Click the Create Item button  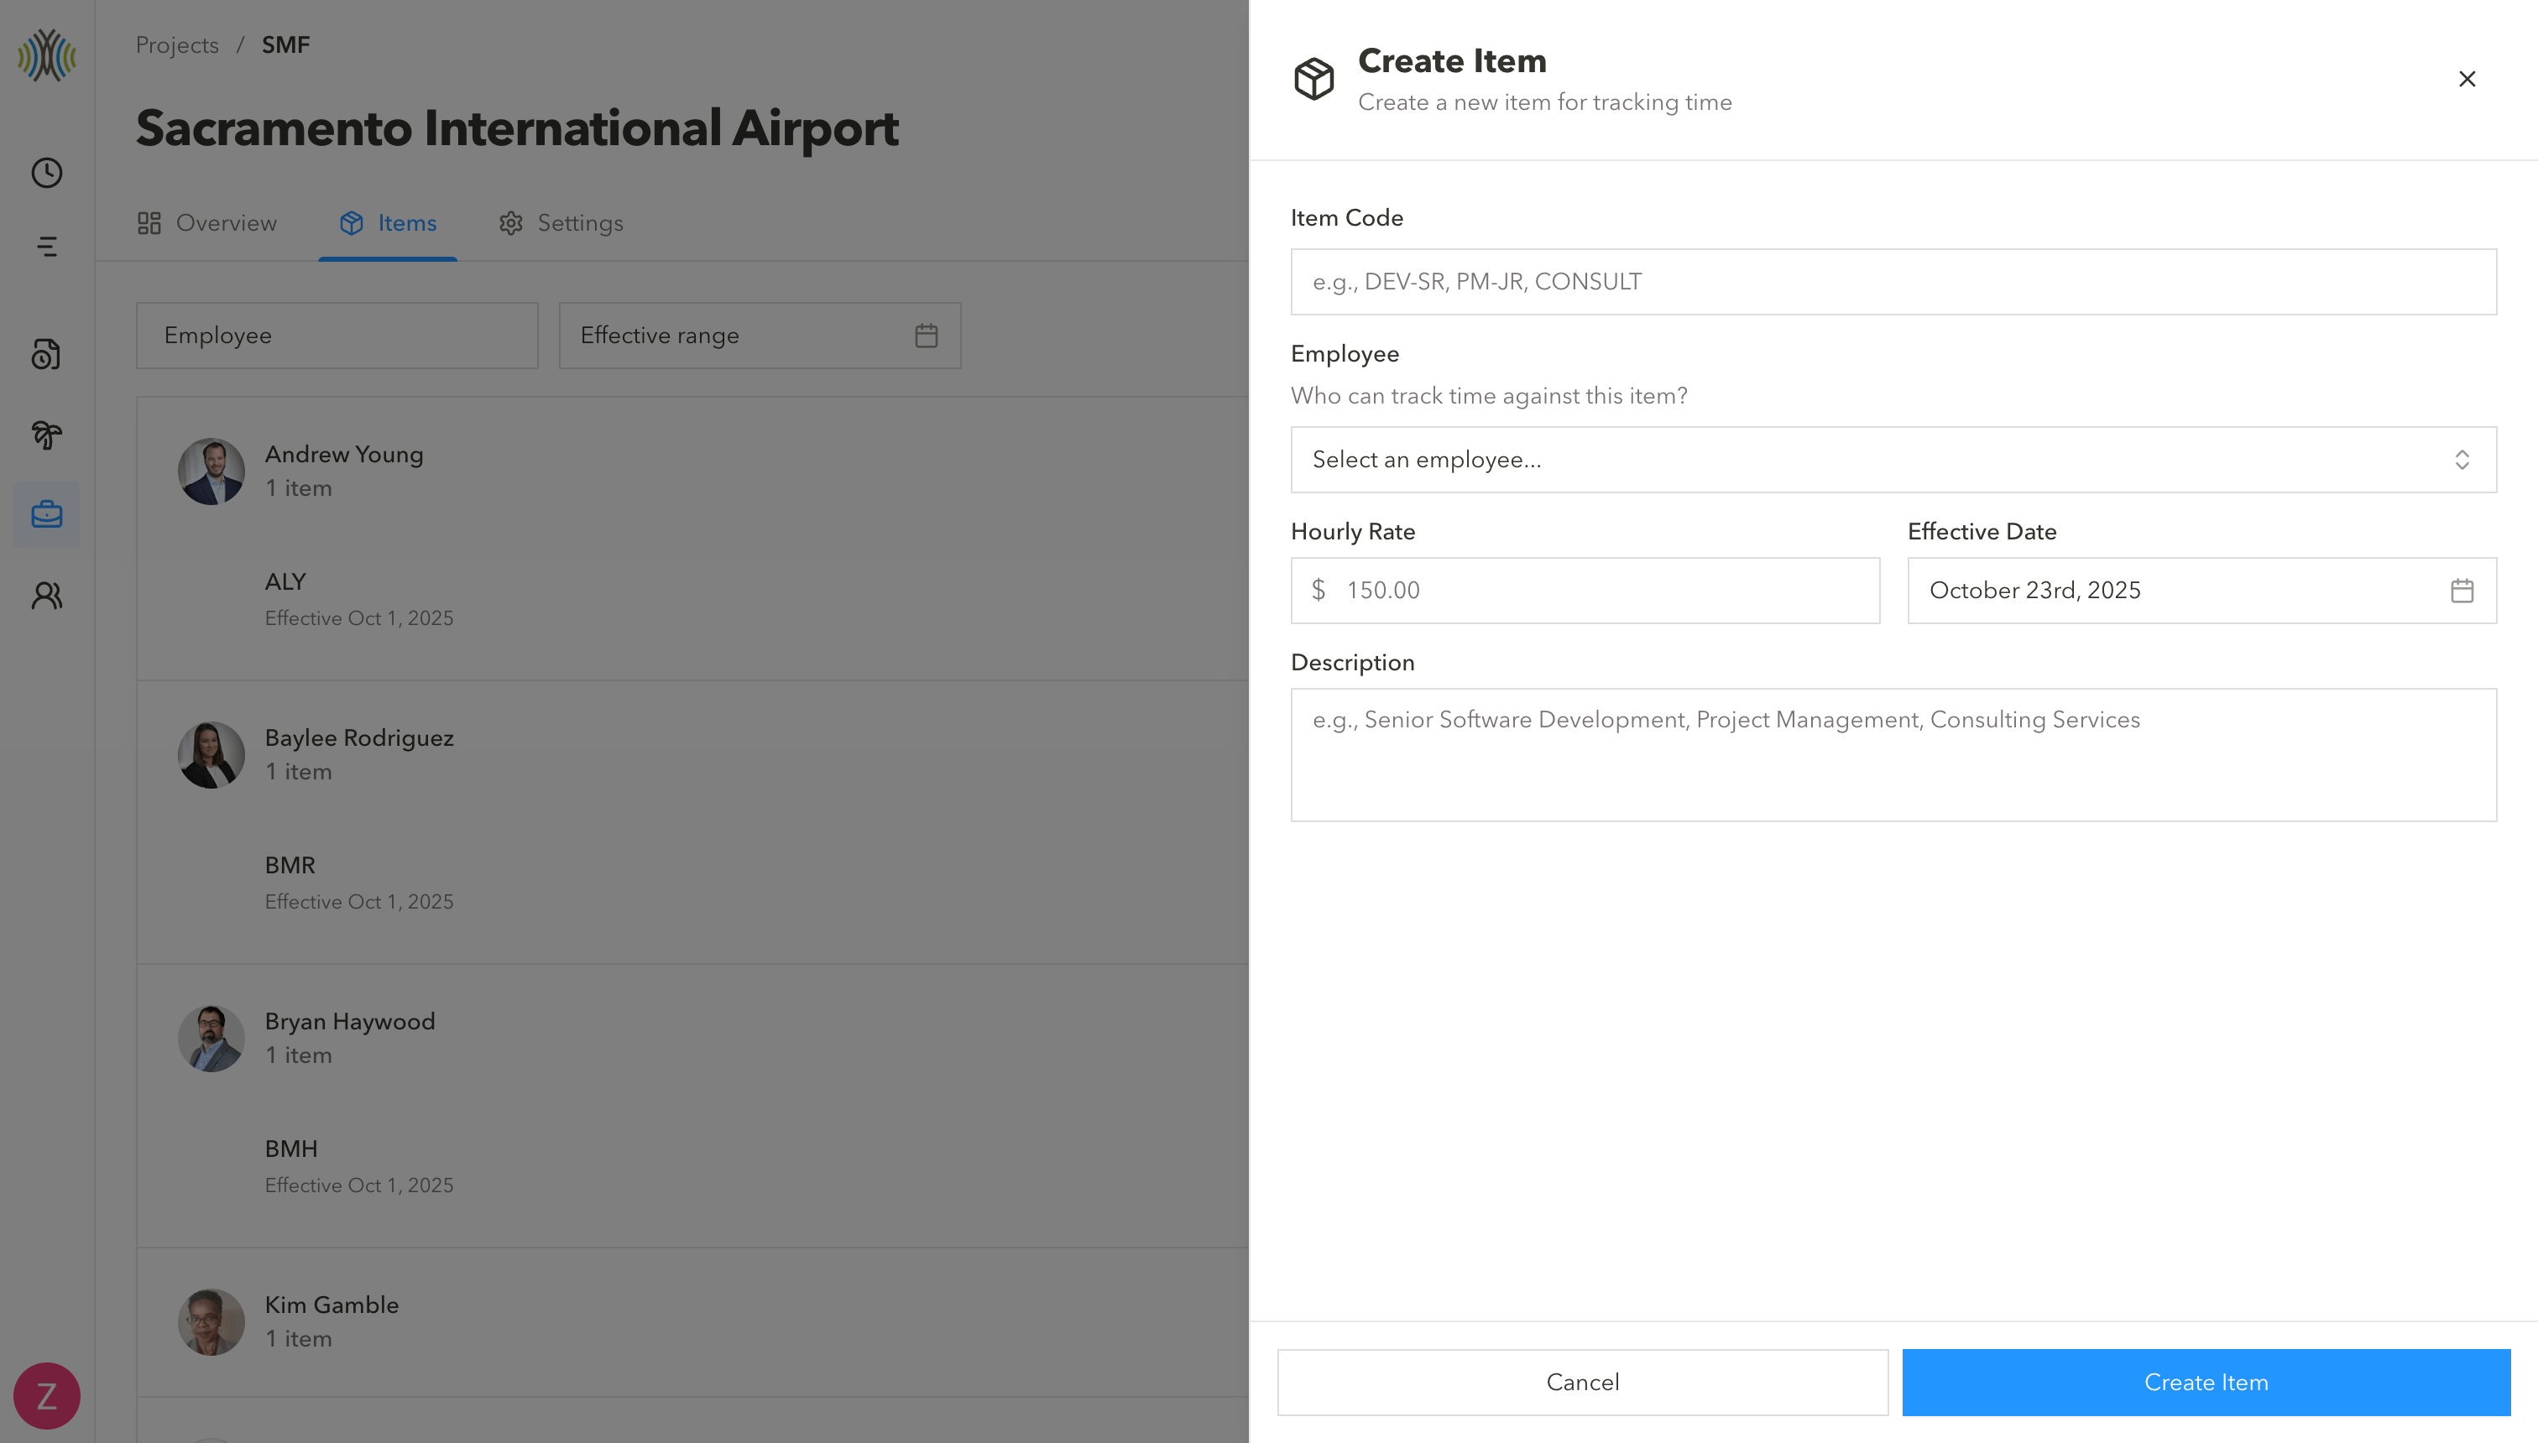(x=2206, y=1383)
